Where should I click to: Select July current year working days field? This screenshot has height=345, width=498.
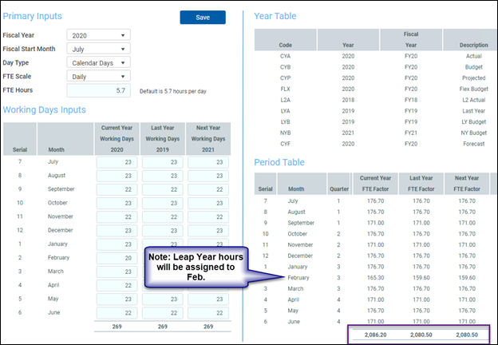coord(117,162)
